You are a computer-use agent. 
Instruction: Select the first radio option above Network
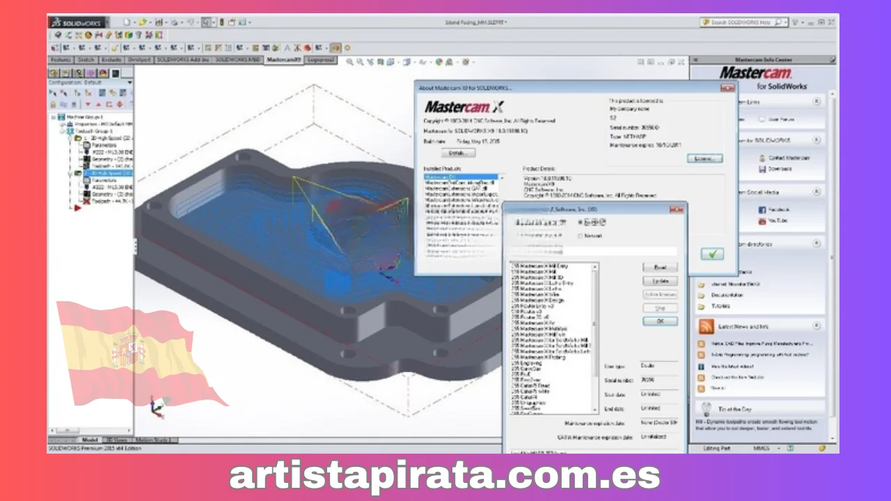tap(581, 222)
